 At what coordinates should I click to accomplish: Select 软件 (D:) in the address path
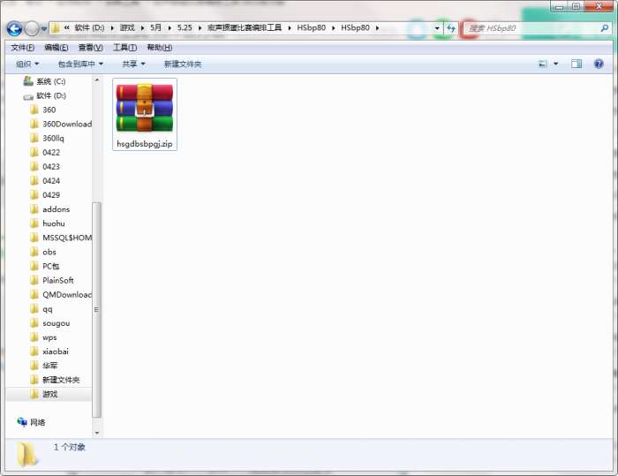pos(89,28)
